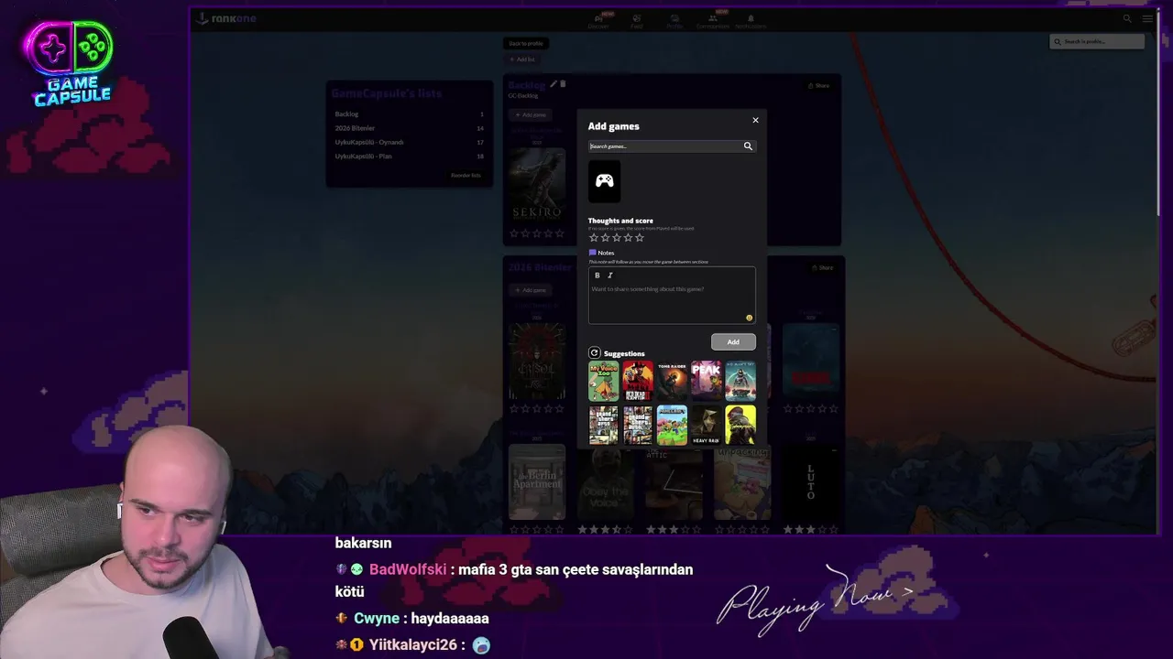Select My Voice Zoo suggestion
1173x659 pixels.
[x=604, y=381]
